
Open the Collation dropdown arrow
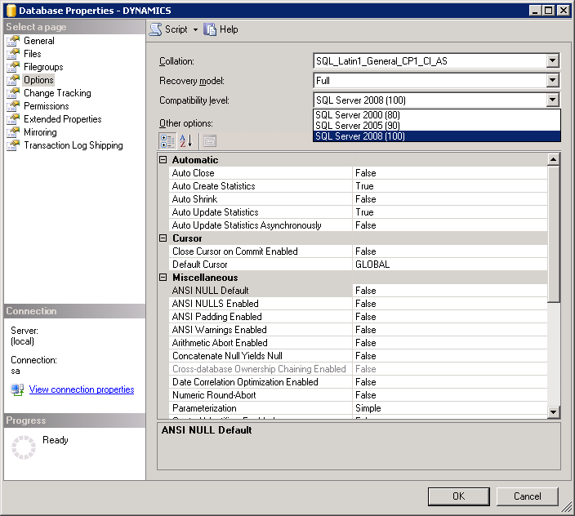(x=552, y=61)
